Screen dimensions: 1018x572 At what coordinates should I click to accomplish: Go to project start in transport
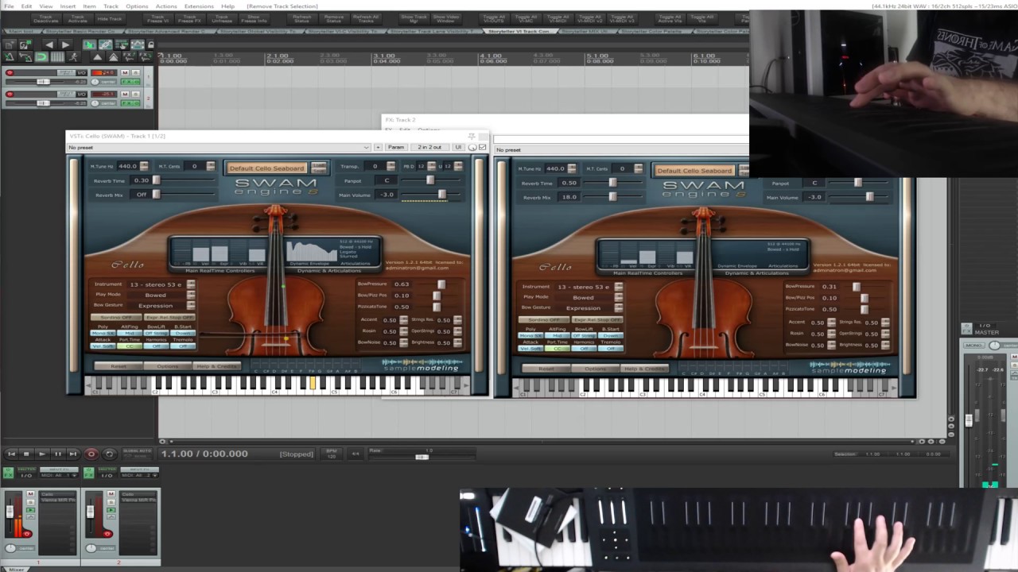(11, 454)
